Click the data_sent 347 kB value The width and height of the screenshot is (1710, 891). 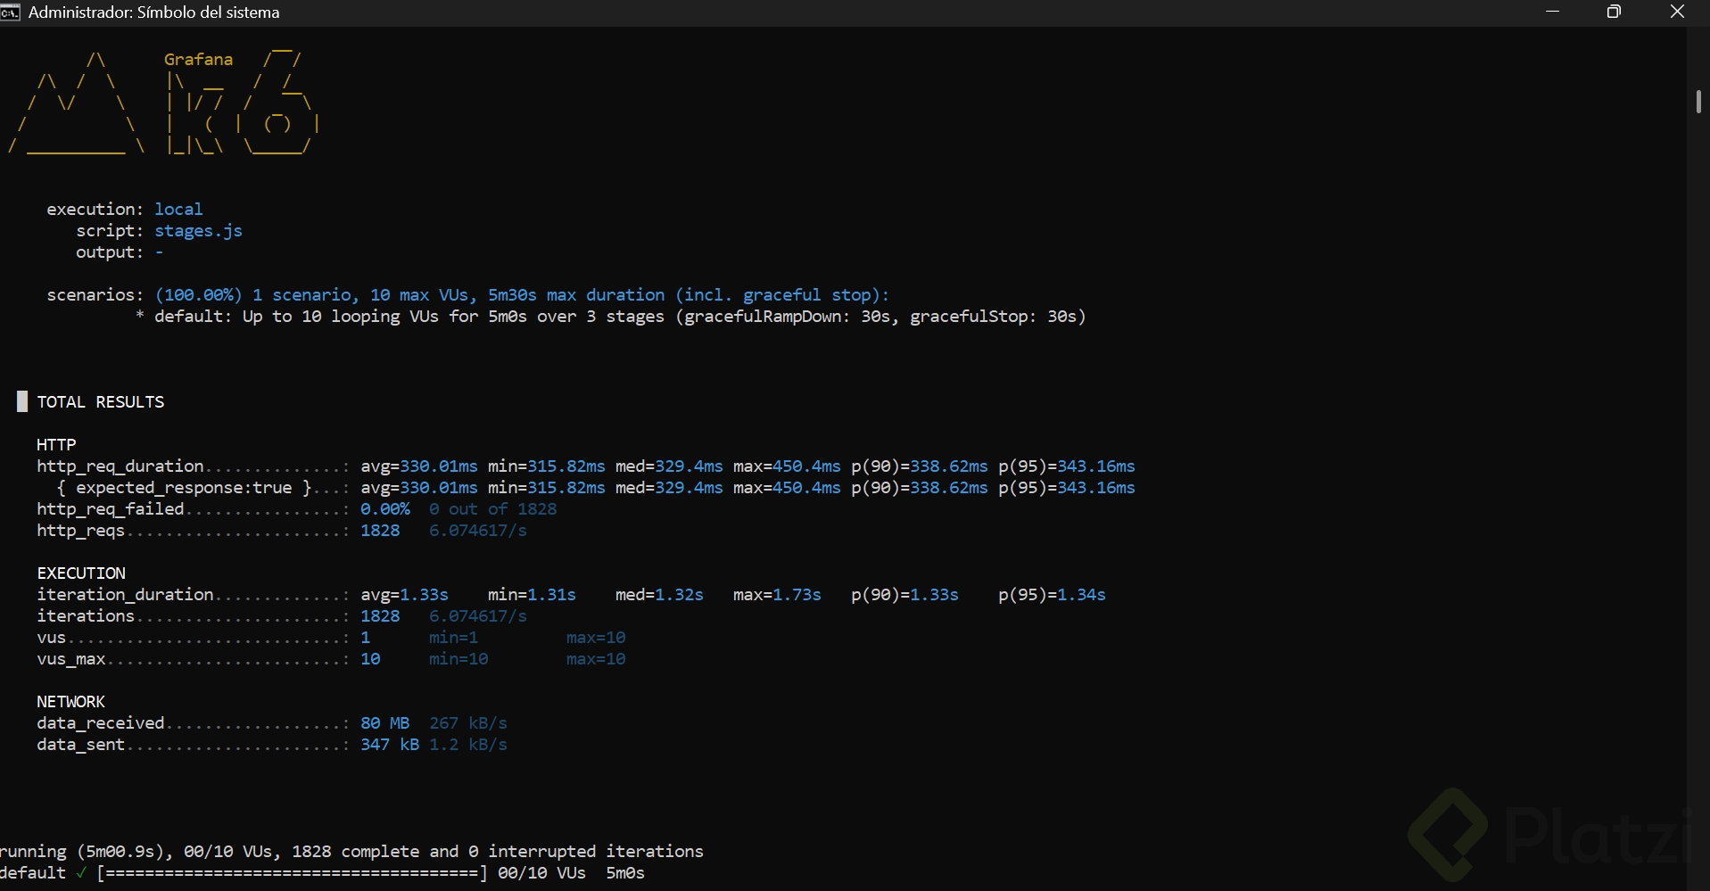click(390, 745)
